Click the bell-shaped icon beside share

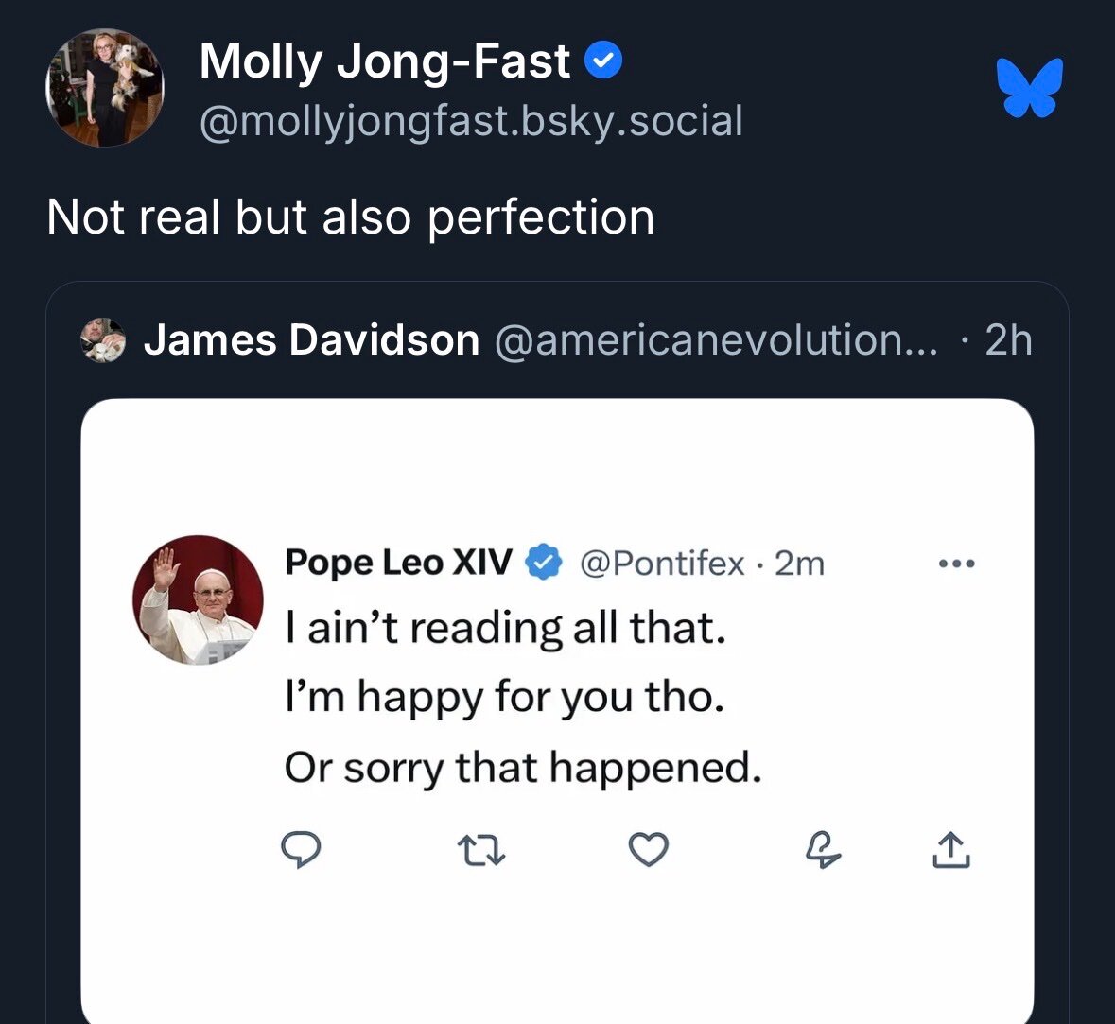point(823,851)
